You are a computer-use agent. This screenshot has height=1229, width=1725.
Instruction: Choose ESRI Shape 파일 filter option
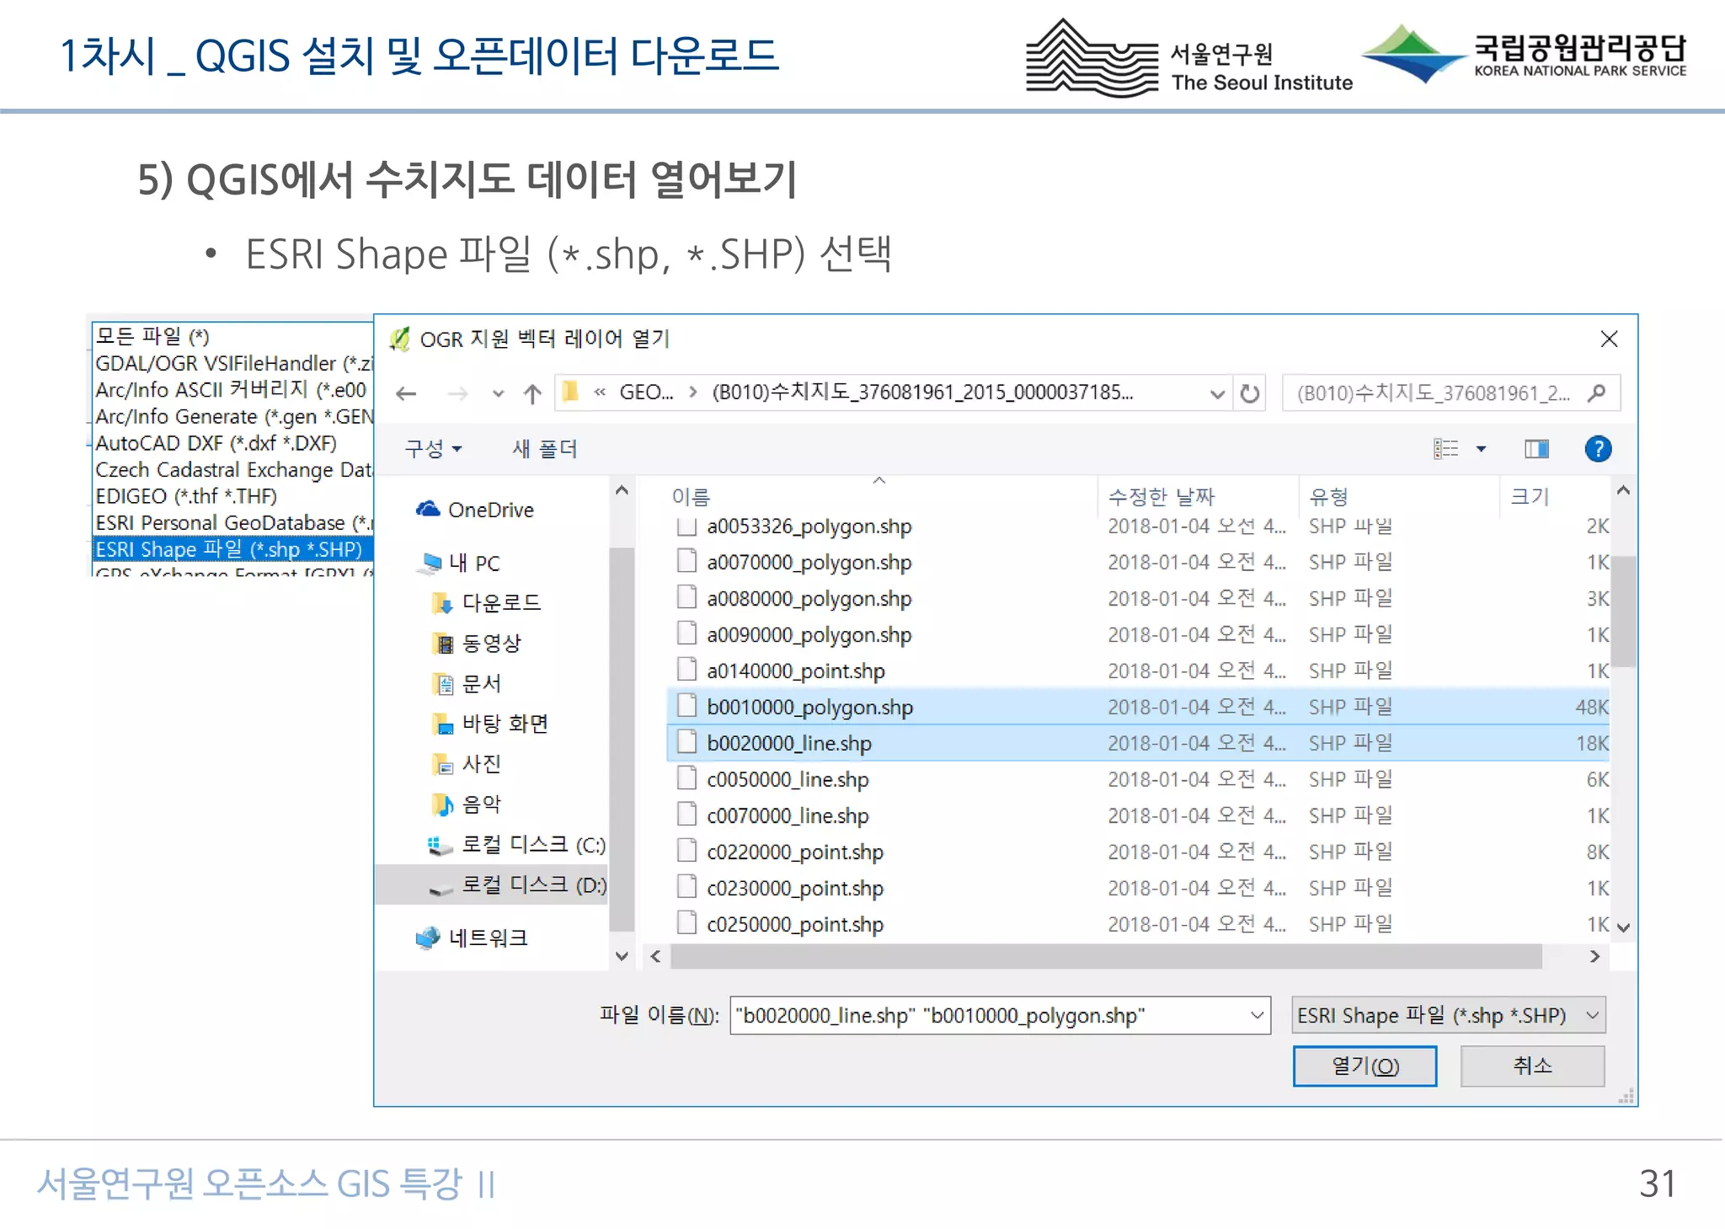click(233, 549)
